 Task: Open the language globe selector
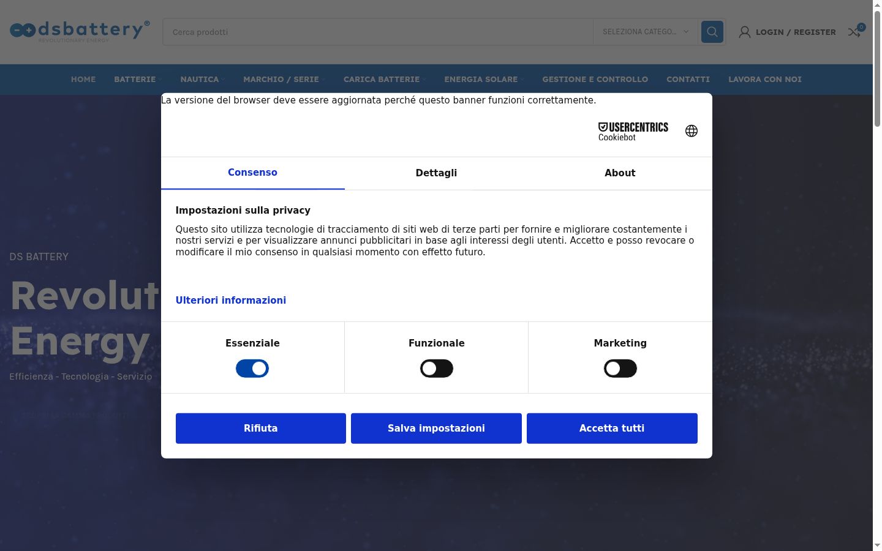[x=692, y=131]
